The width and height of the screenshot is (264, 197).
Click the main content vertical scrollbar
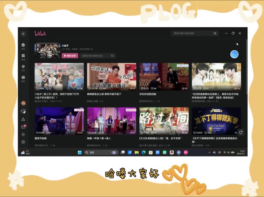coord(246,67)
